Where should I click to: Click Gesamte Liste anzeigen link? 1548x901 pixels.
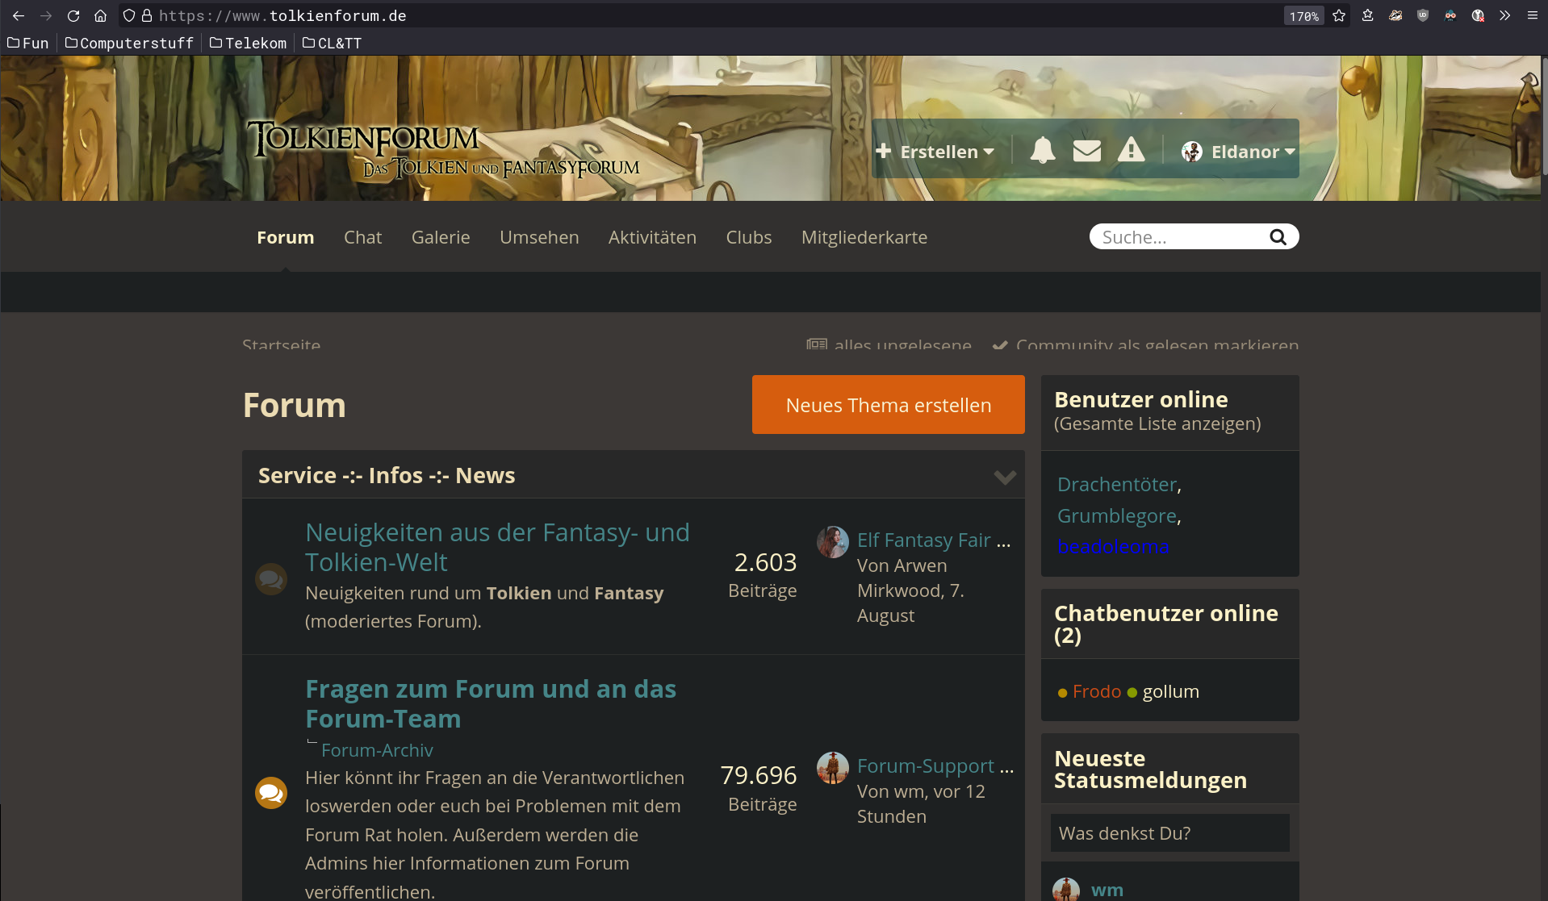[x=1157, y=423]
